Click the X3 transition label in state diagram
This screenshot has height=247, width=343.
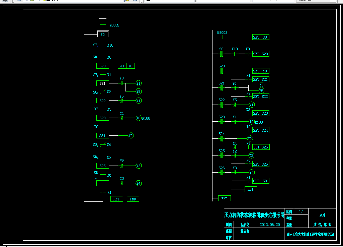(x=109, y=109)
